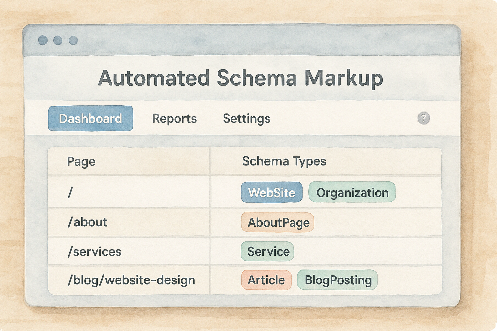
Task: Select the Organization schema tag
Action: coord(352,193)
